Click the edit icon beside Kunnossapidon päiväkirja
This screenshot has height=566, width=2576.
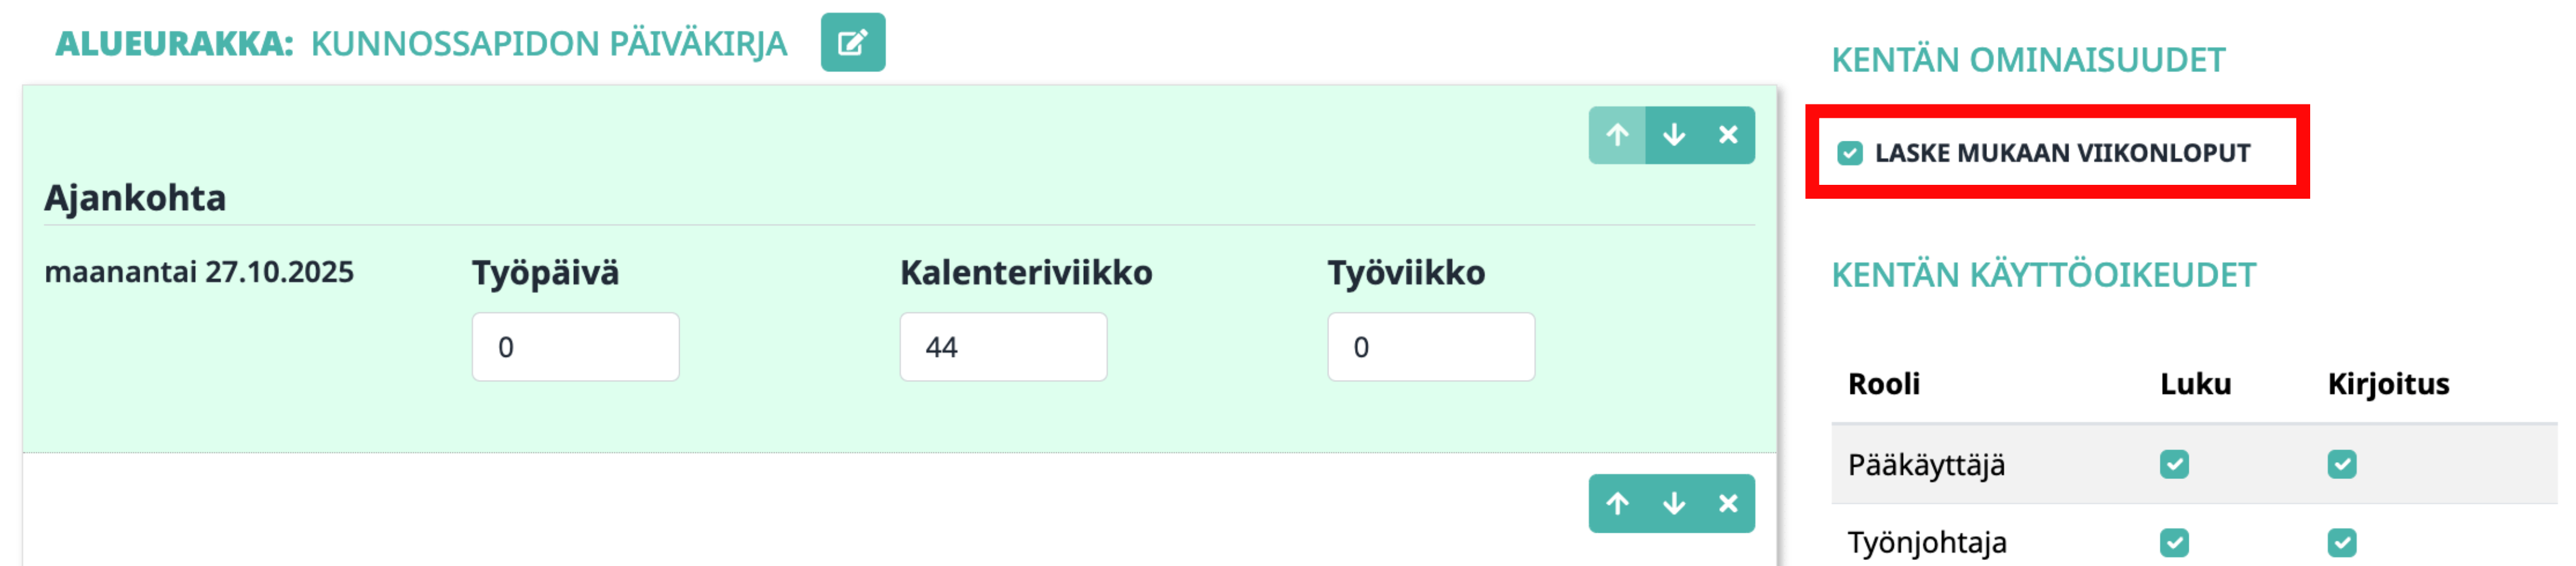852,43
